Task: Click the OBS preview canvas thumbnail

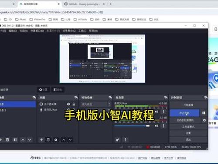Action: coord(102,59)
